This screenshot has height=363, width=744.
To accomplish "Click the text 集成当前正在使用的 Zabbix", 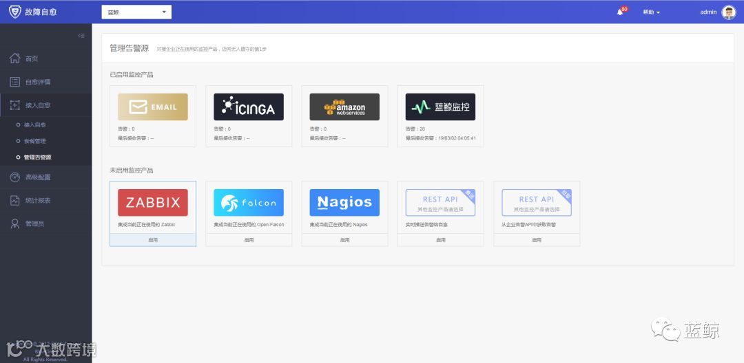I will click(147, 225).
